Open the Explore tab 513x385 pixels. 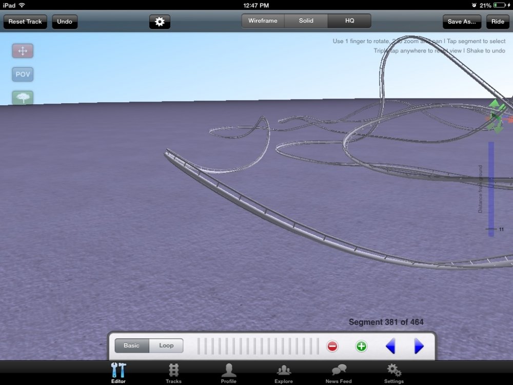tap(284, 373)
